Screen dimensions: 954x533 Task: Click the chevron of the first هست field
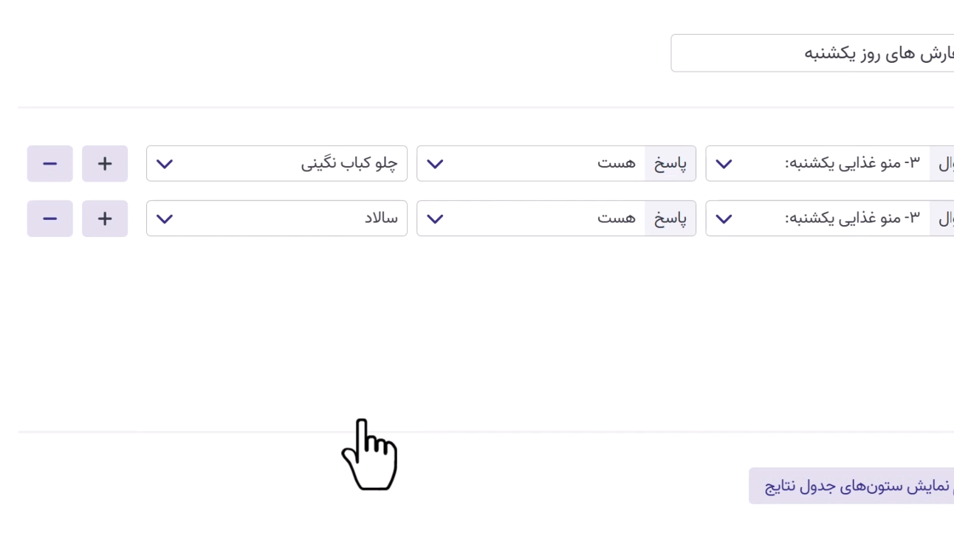pos(435,163)
